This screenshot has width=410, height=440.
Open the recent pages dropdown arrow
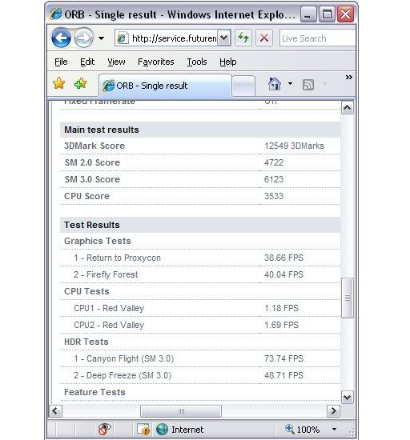pos(102,38)
